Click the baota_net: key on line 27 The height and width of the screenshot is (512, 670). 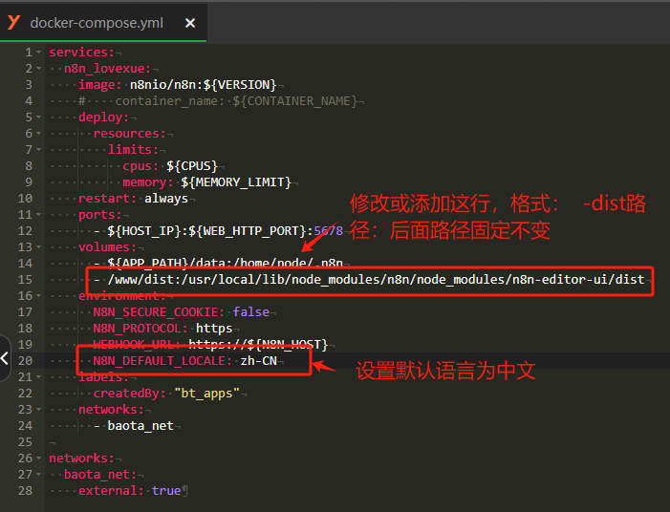(x=100, y=474)
